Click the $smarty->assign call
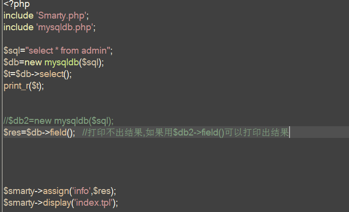Image resolution: width=349 pixels, height=212 pixels. pos(59,191)
